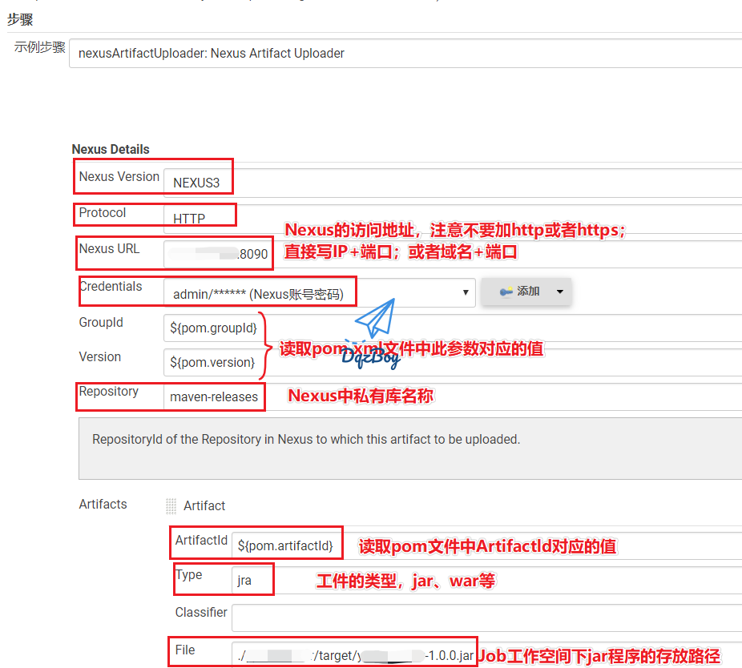
Task: Click the paper plane watermark logo
Action: coord(375,320)
